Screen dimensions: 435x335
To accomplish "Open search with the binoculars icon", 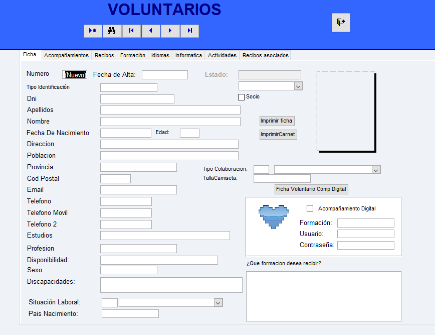I will click(x=112, y=31).
